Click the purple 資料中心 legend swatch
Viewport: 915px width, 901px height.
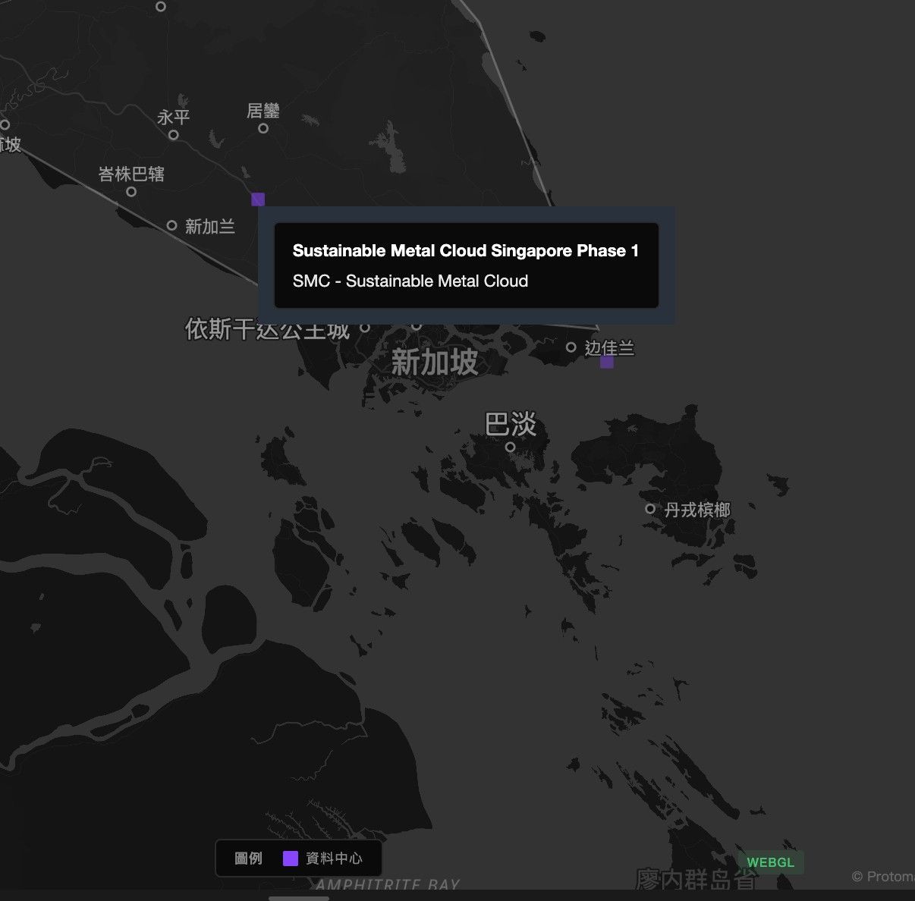tap(290, 859)
